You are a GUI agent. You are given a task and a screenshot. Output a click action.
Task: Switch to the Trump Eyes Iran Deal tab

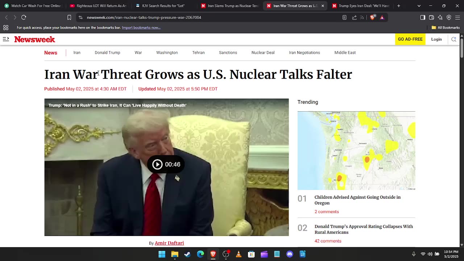tap(360, 6)
